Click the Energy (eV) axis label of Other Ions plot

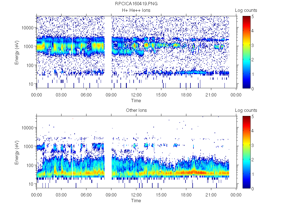pos(17,153)
